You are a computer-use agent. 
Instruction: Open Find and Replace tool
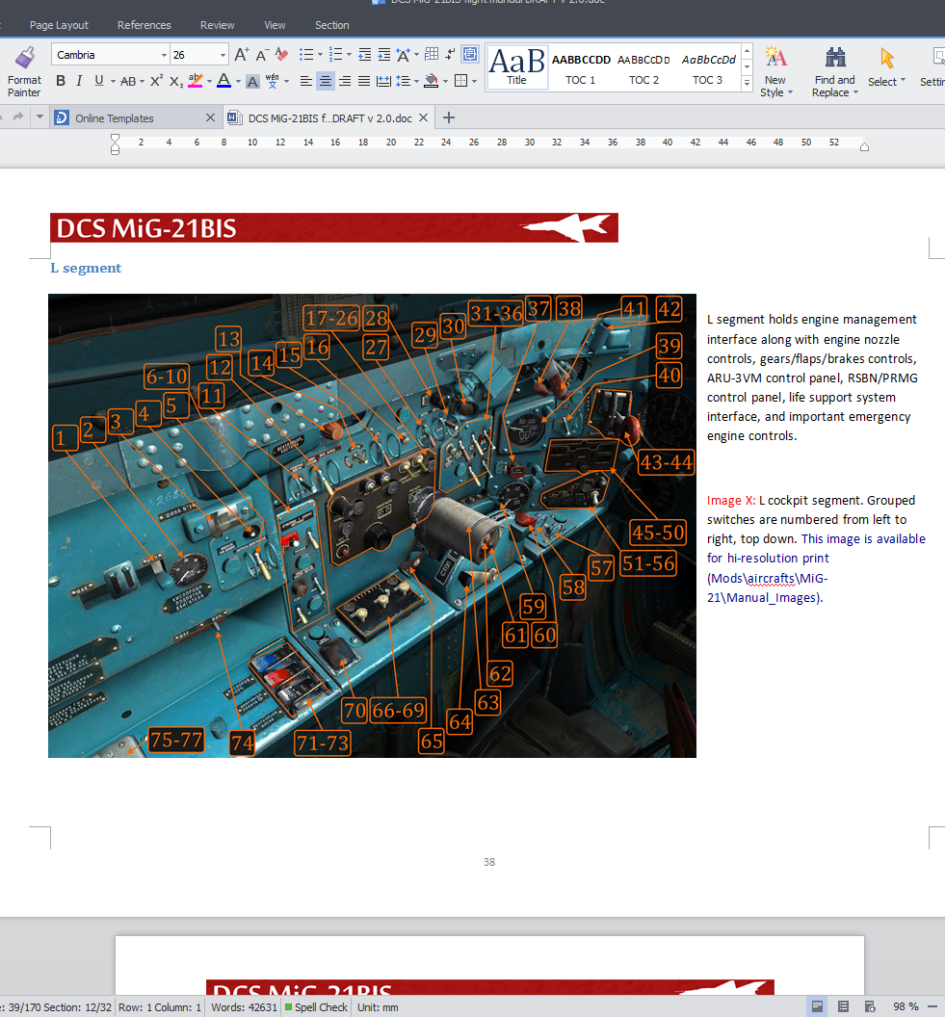[x=835, y=72]
